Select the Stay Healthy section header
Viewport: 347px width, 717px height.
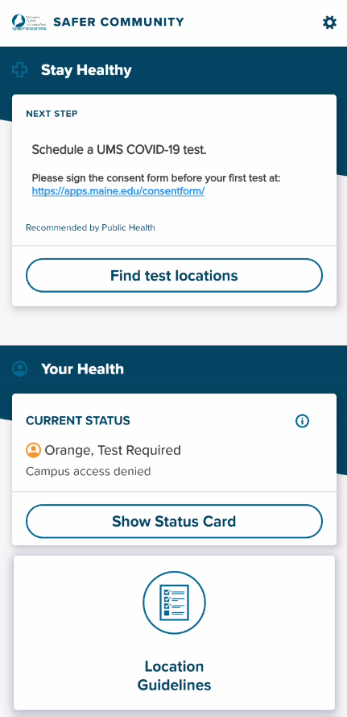pyautogui.click(x=86, y=70)
